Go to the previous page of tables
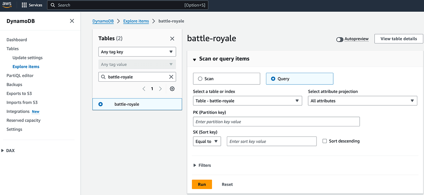Screen dimensions: 424x195 (x=144, y=89)
